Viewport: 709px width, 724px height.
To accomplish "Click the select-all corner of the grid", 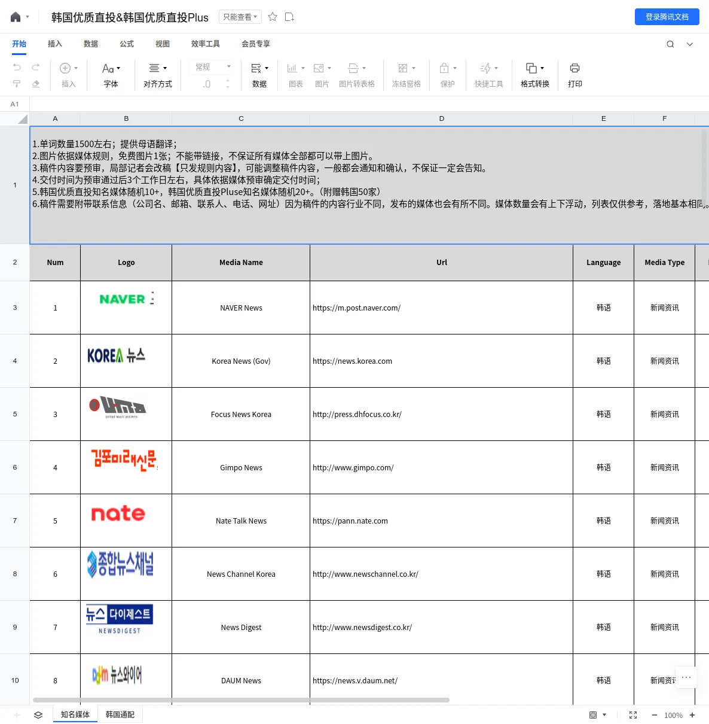I will pyautogui.click(x=15, y=118).
